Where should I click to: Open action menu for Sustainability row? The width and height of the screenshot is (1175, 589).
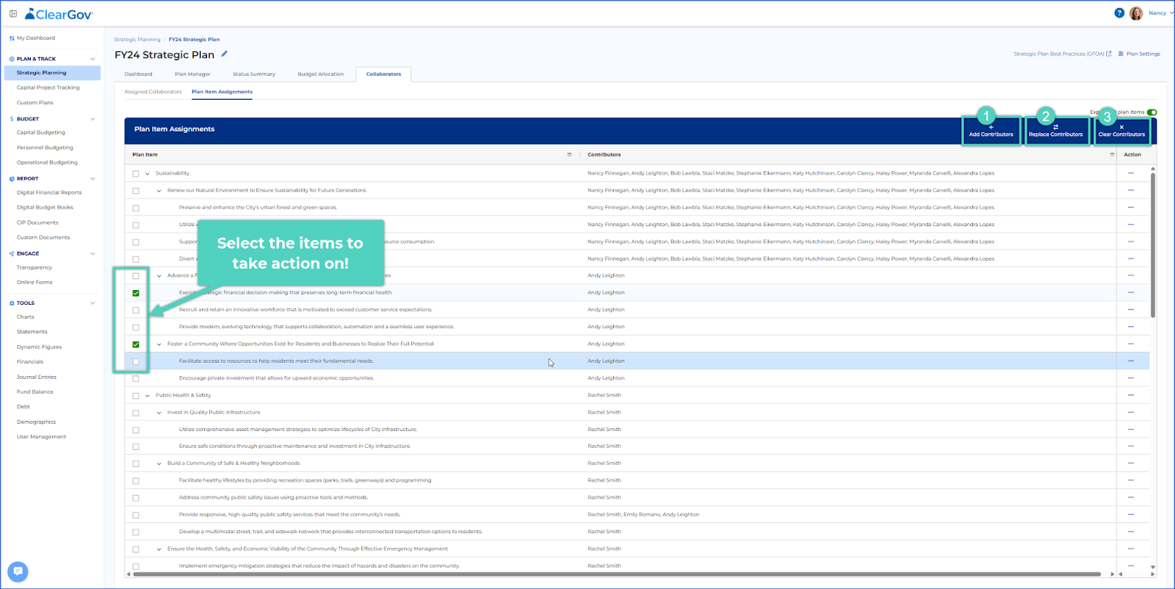tap(1131, 173)
